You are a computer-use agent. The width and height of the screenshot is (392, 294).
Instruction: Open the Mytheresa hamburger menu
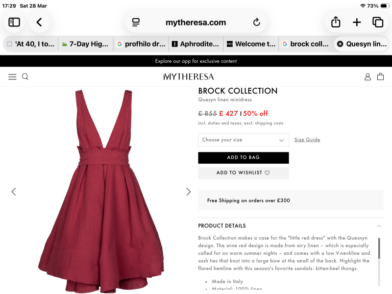pos(12,76)
